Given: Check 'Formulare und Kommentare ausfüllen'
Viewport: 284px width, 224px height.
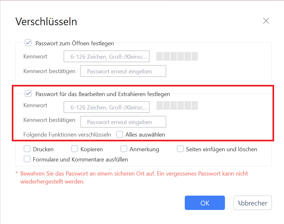Looking at the screenshot, I should [x=27, y=159].
